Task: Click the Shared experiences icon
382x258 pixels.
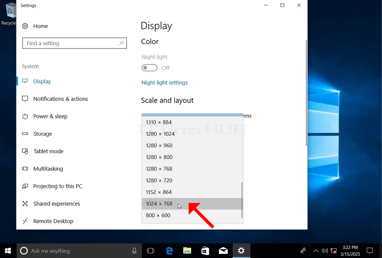Action: click(x=25, y=204)
